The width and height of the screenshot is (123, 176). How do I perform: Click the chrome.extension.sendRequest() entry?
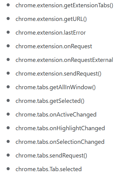tap(58, 74)
